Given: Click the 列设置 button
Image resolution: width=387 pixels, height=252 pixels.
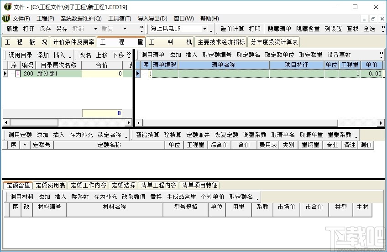Looking at the screenshot, I should (334, 29).
